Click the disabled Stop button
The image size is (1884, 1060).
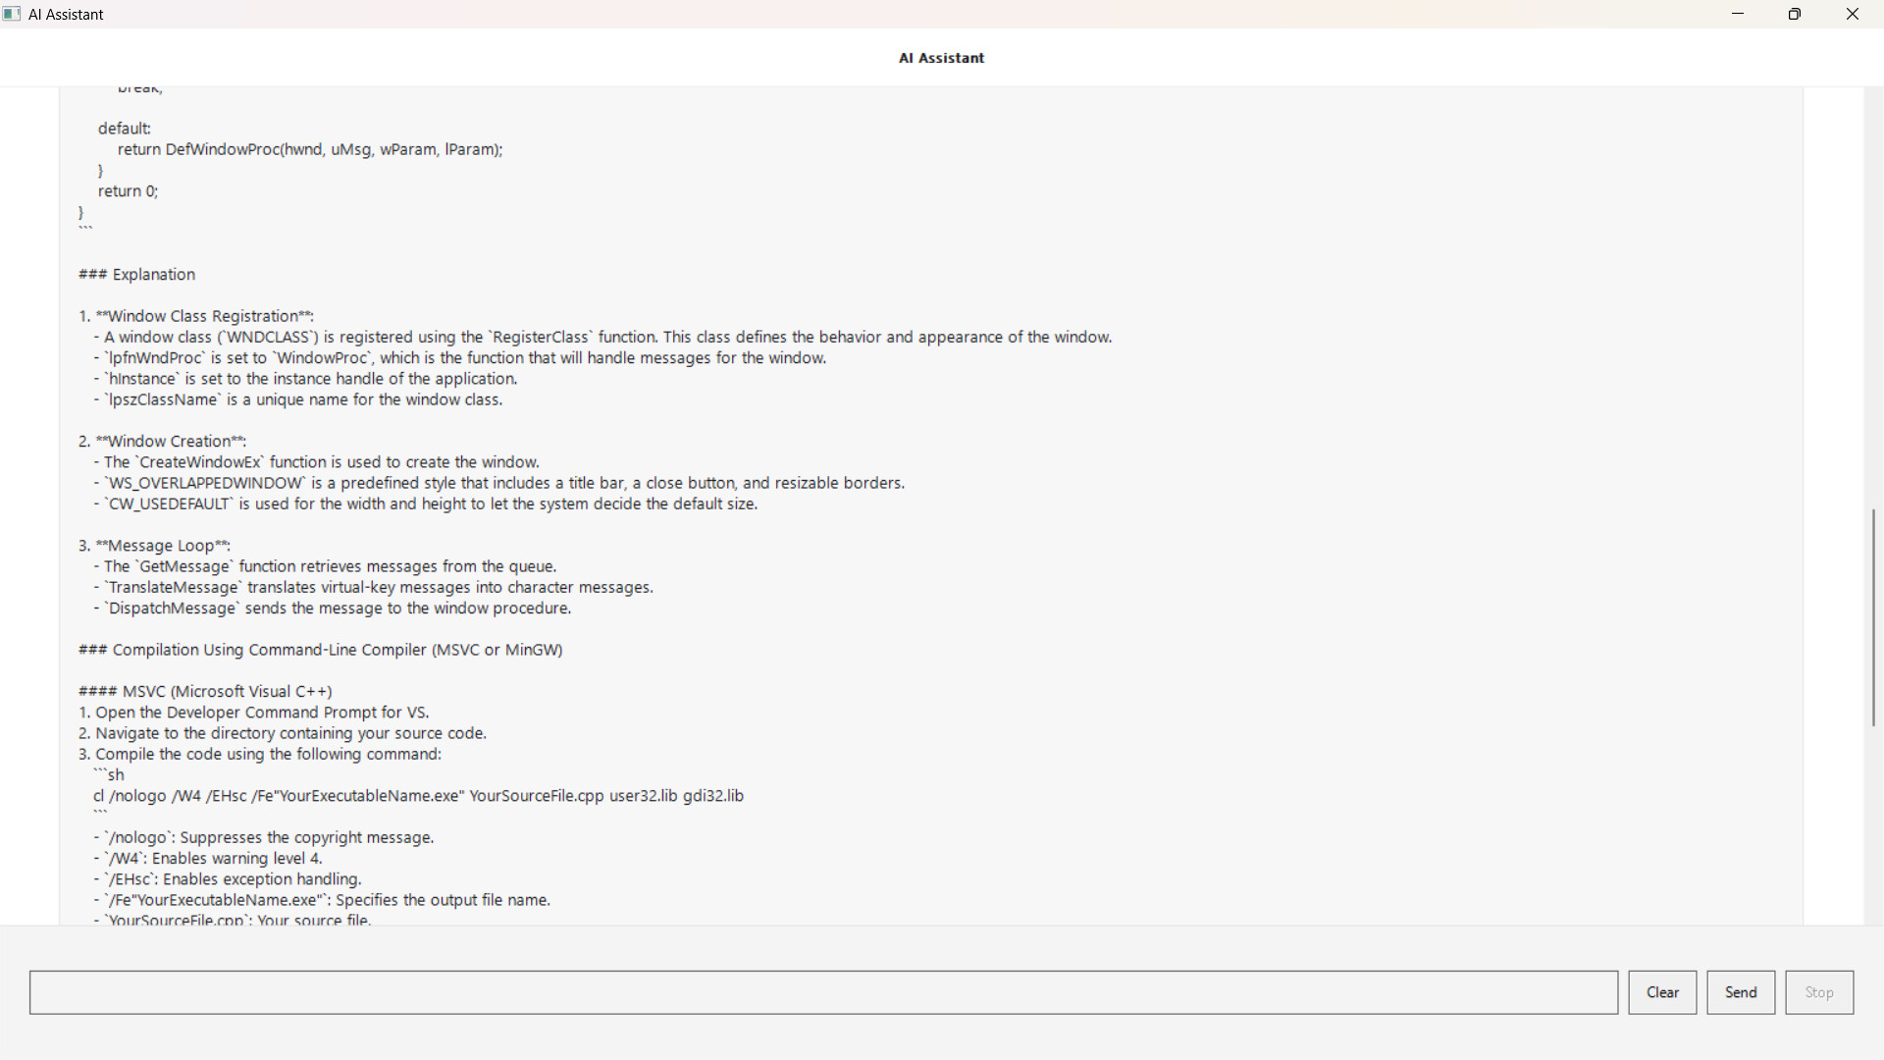point(1818,992)
